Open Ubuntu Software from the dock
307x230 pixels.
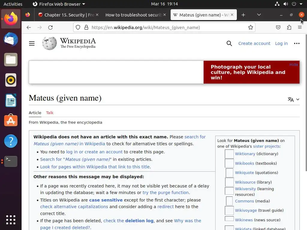coord(11,120)
